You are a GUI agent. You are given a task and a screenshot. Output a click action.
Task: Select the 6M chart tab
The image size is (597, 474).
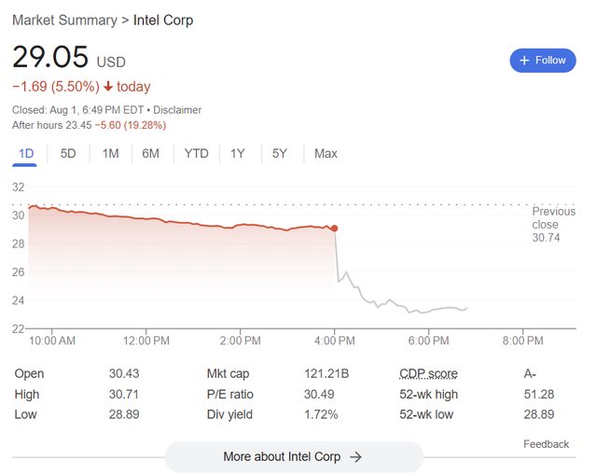click(x=151, y=153)
